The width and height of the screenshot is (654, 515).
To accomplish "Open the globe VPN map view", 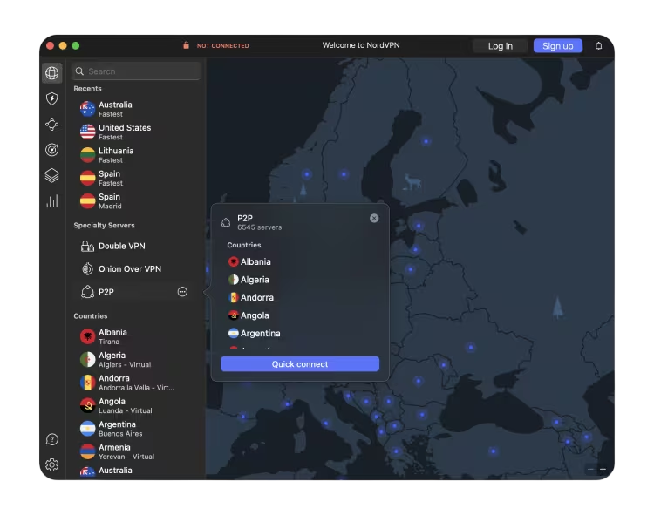I will (x=51, y=73).
